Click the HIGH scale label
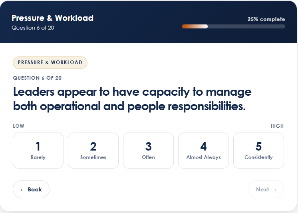 (x=277, y=126)
